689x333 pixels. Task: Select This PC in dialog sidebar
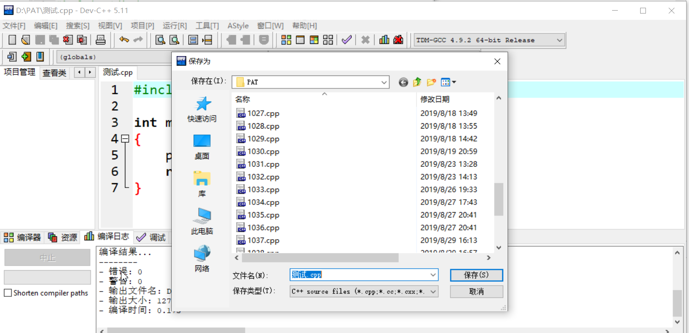tap(202, 222)
